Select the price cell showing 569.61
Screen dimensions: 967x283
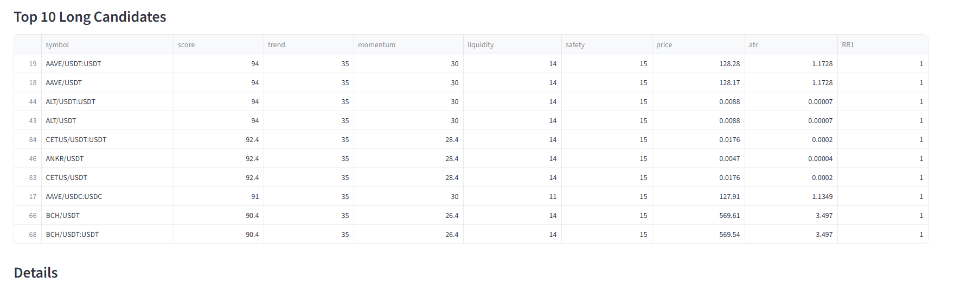pyautogui.click(x=729, y=215)
